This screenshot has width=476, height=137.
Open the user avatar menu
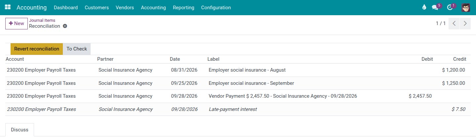tap(466, 7)
